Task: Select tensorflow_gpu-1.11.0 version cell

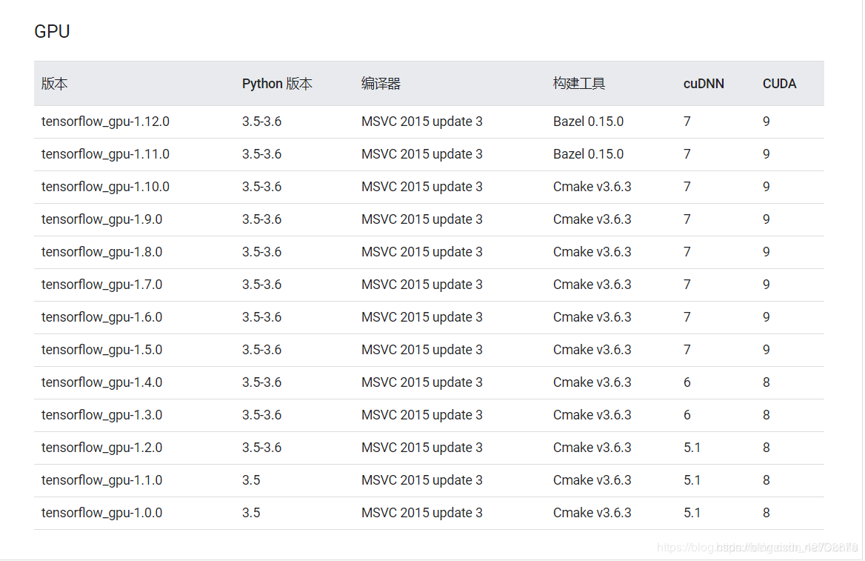Action: pos(105,154)
